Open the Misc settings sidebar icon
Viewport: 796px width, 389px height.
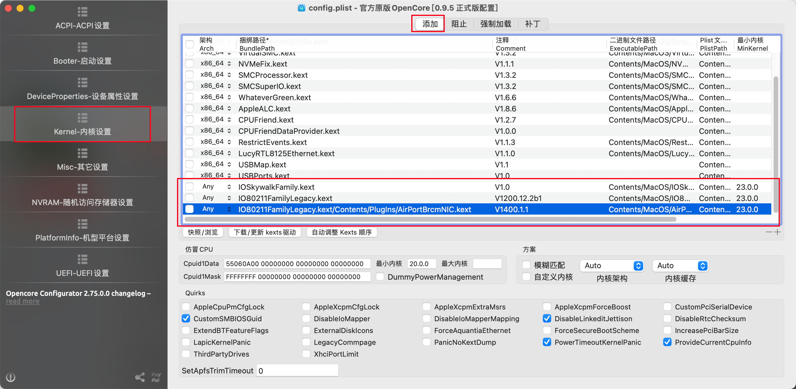click(x=82, y=154)
